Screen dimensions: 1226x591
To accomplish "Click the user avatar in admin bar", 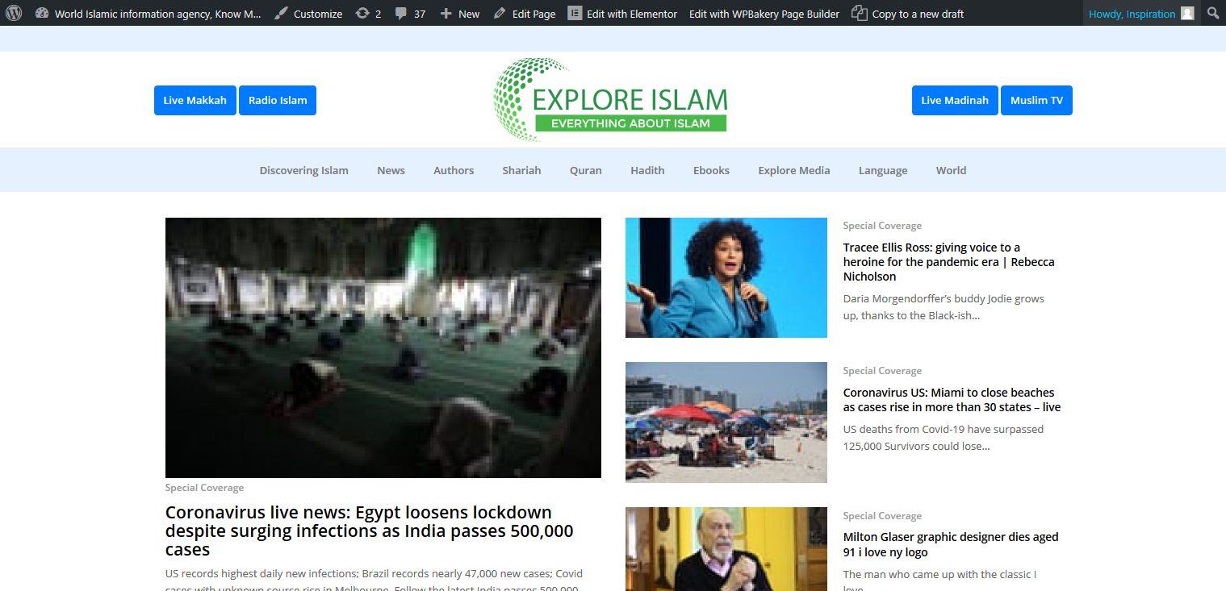I will [1187, 13].
